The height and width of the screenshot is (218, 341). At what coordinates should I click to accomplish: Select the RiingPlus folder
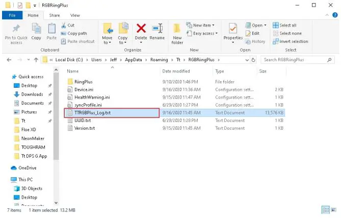click(83, 82)
